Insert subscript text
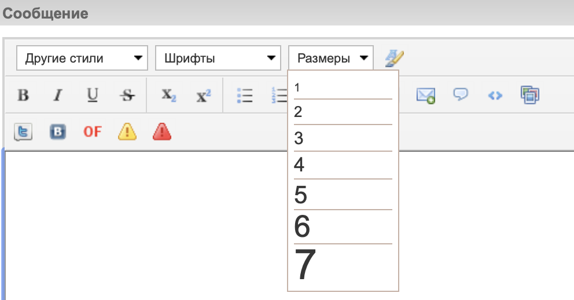The width and height of the screenshot is (574, 300). [x=169, y=95]
